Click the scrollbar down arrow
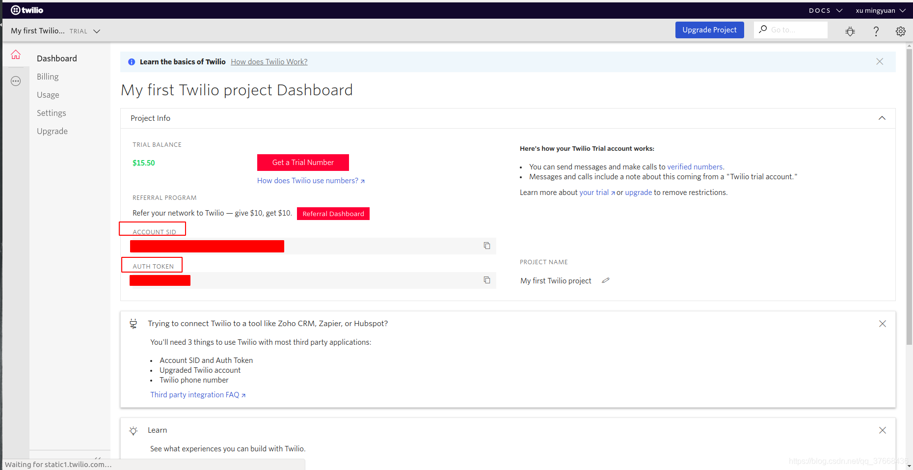Viewport: 913px width, 470px height. 909,466
